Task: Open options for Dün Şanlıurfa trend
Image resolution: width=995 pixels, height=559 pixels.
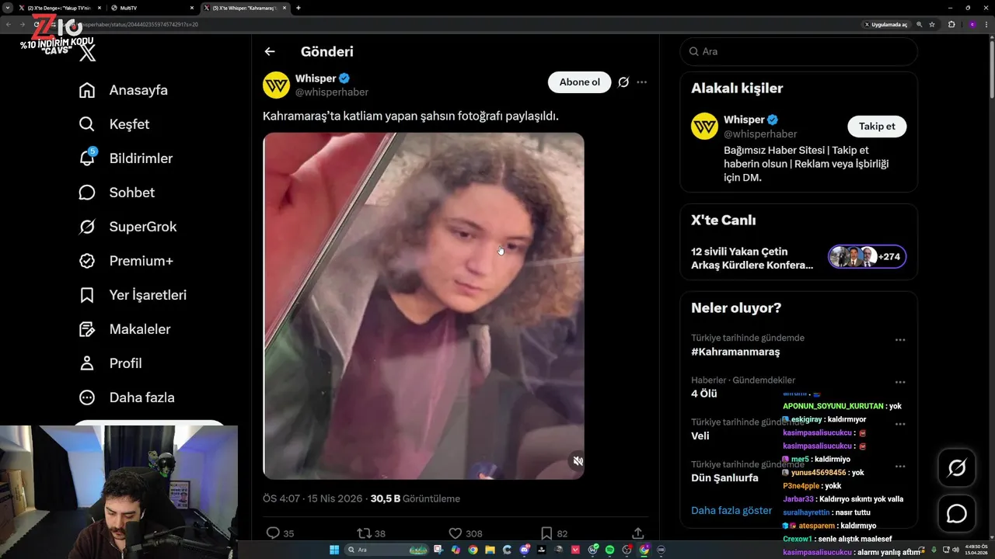Action: (900, 467)
